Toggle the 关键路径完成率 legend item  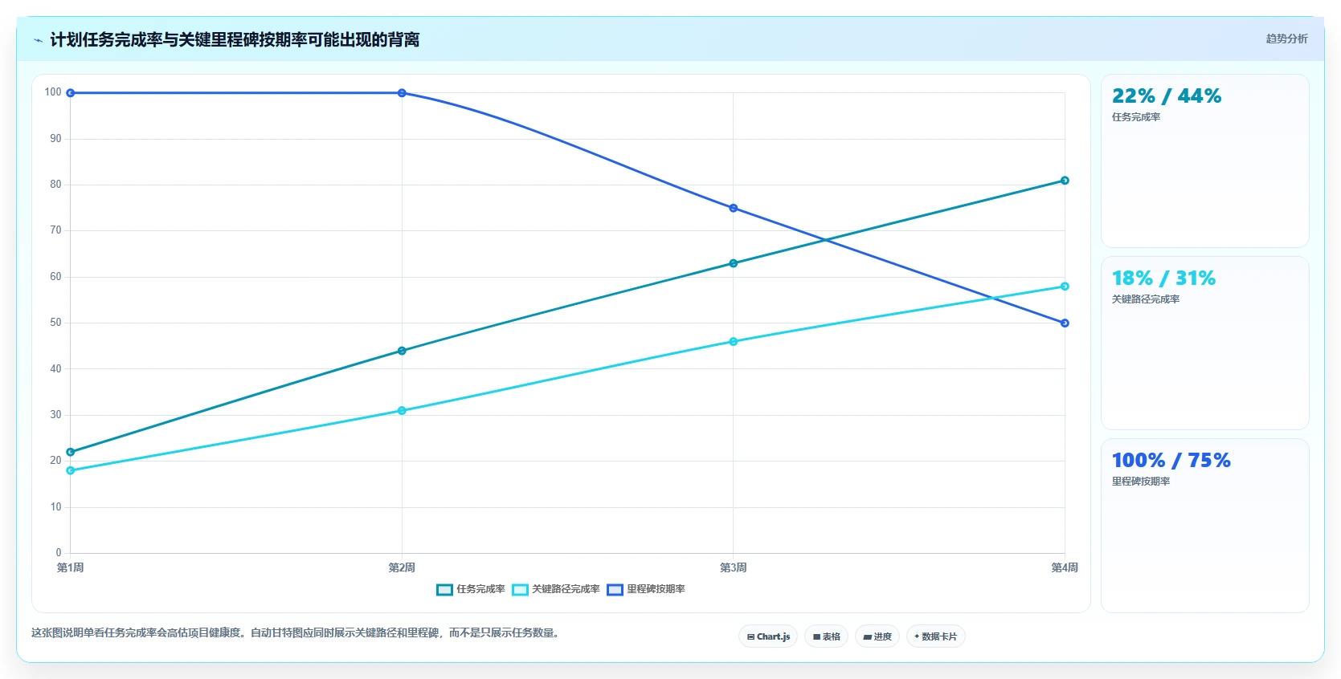click(556, 589)
